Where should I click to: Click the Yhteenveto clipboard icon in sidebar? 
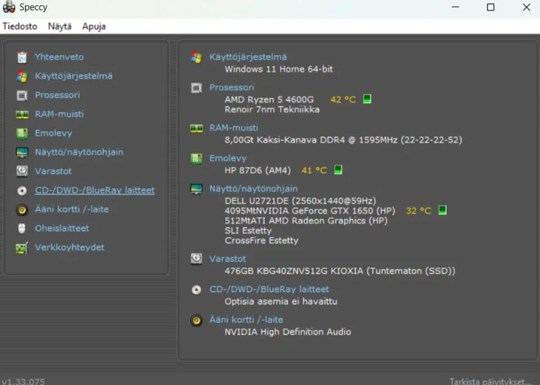coord(22,57)
